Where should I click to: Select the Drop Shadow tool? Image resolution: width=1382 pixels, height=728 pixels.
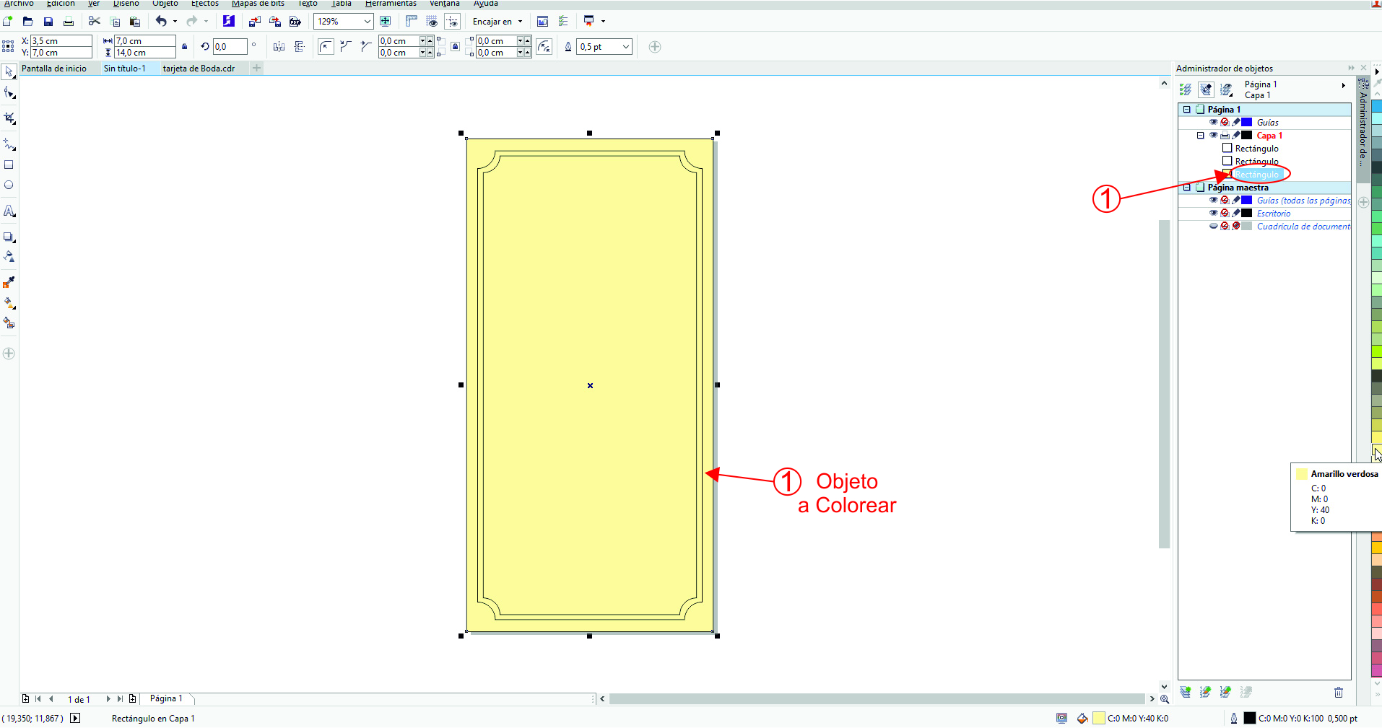click(x=9, y=237)
